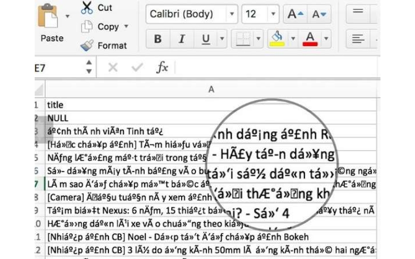Viewport: 415px width, 259px height.
Task: Select row header 9
Action: 40,210
